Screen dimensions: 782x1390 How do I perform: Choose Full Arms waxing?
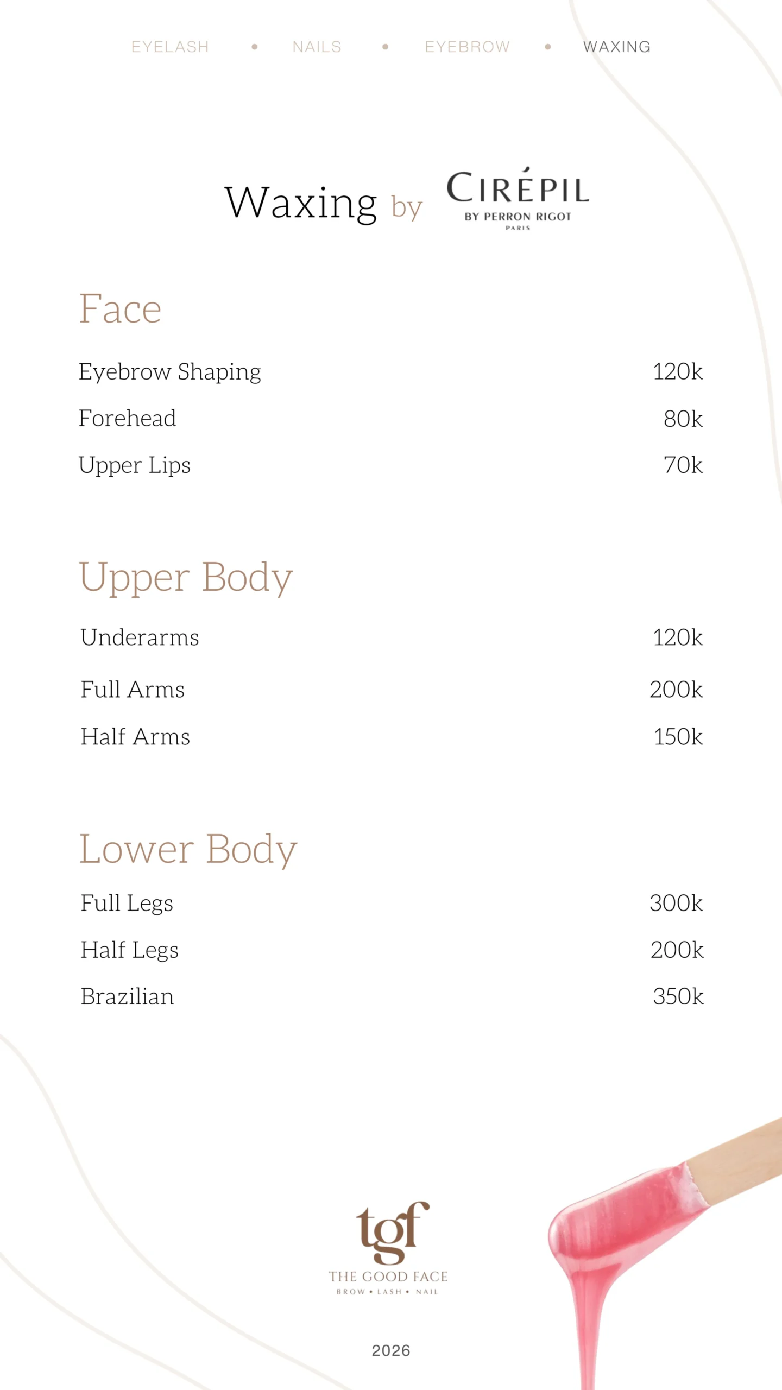click(x=133, y=690)
